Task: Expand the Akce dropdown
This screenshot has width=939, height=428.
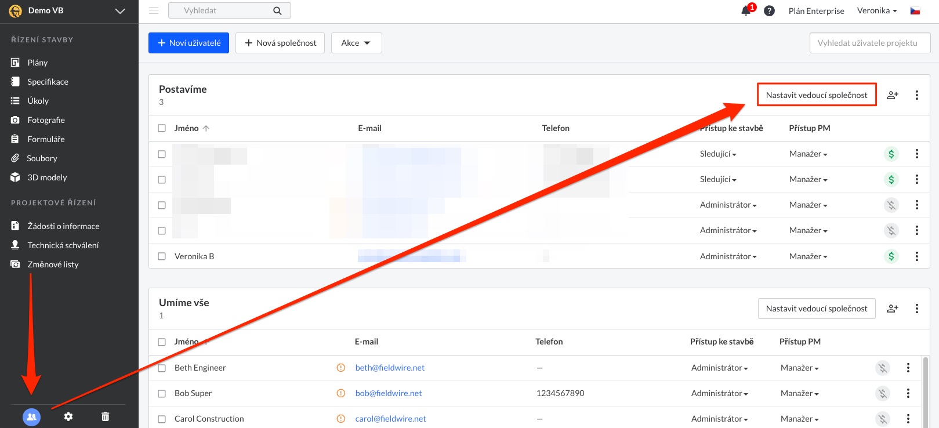Action: [356, 43]
